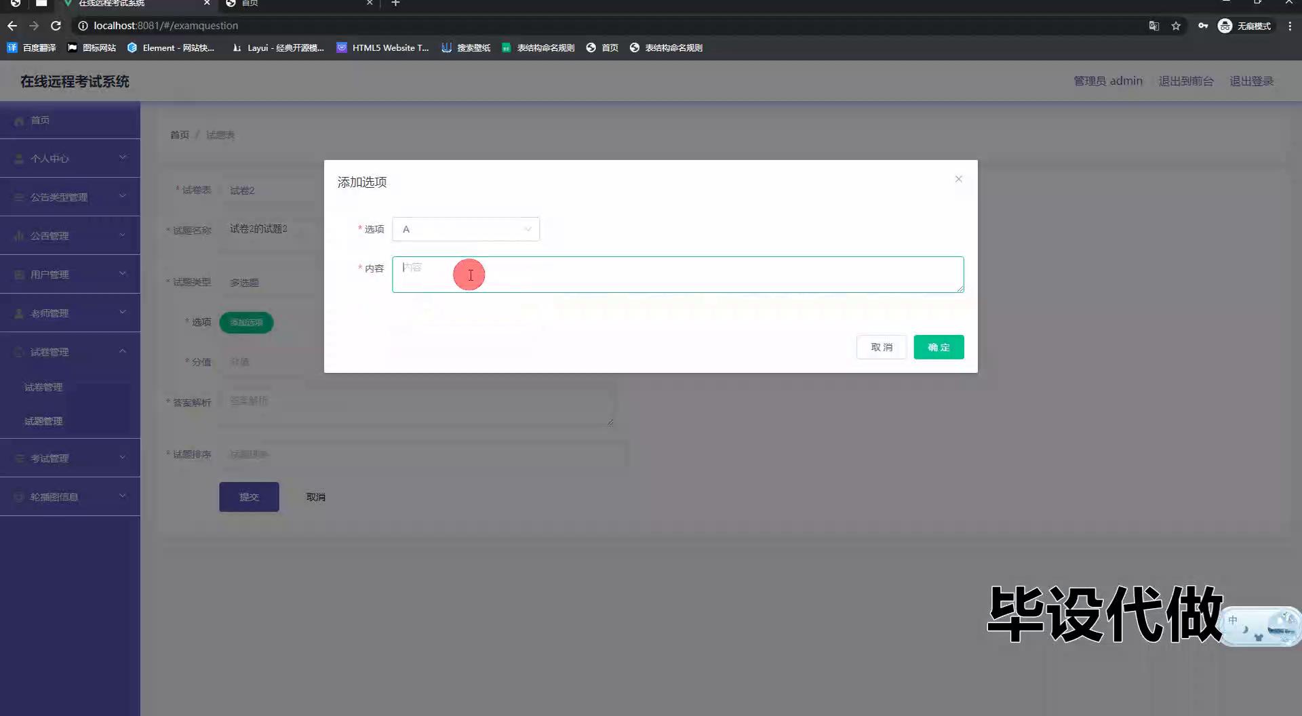Expand 用户管理 sidebar menu
Viewport: 1302px width, 716px height.
70,275
